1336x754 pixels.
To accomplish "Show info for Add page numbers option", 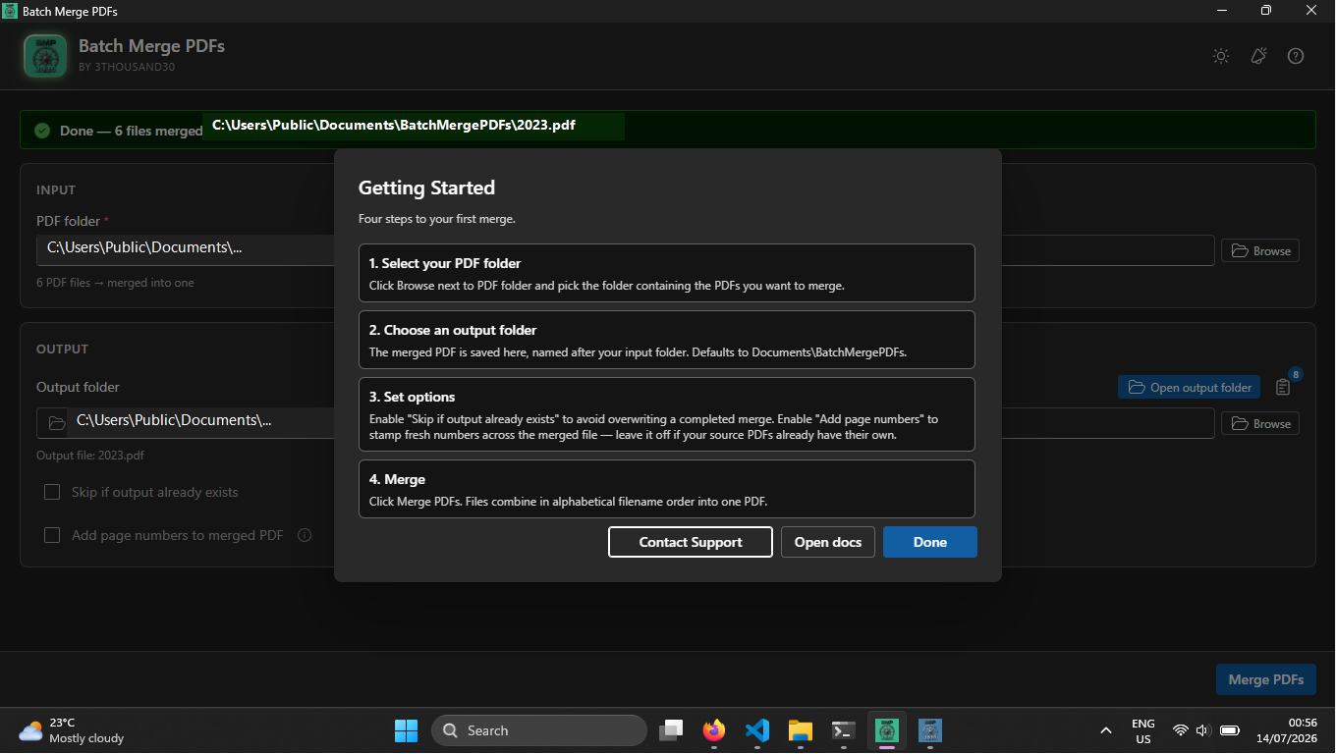I will coord(305,535).
